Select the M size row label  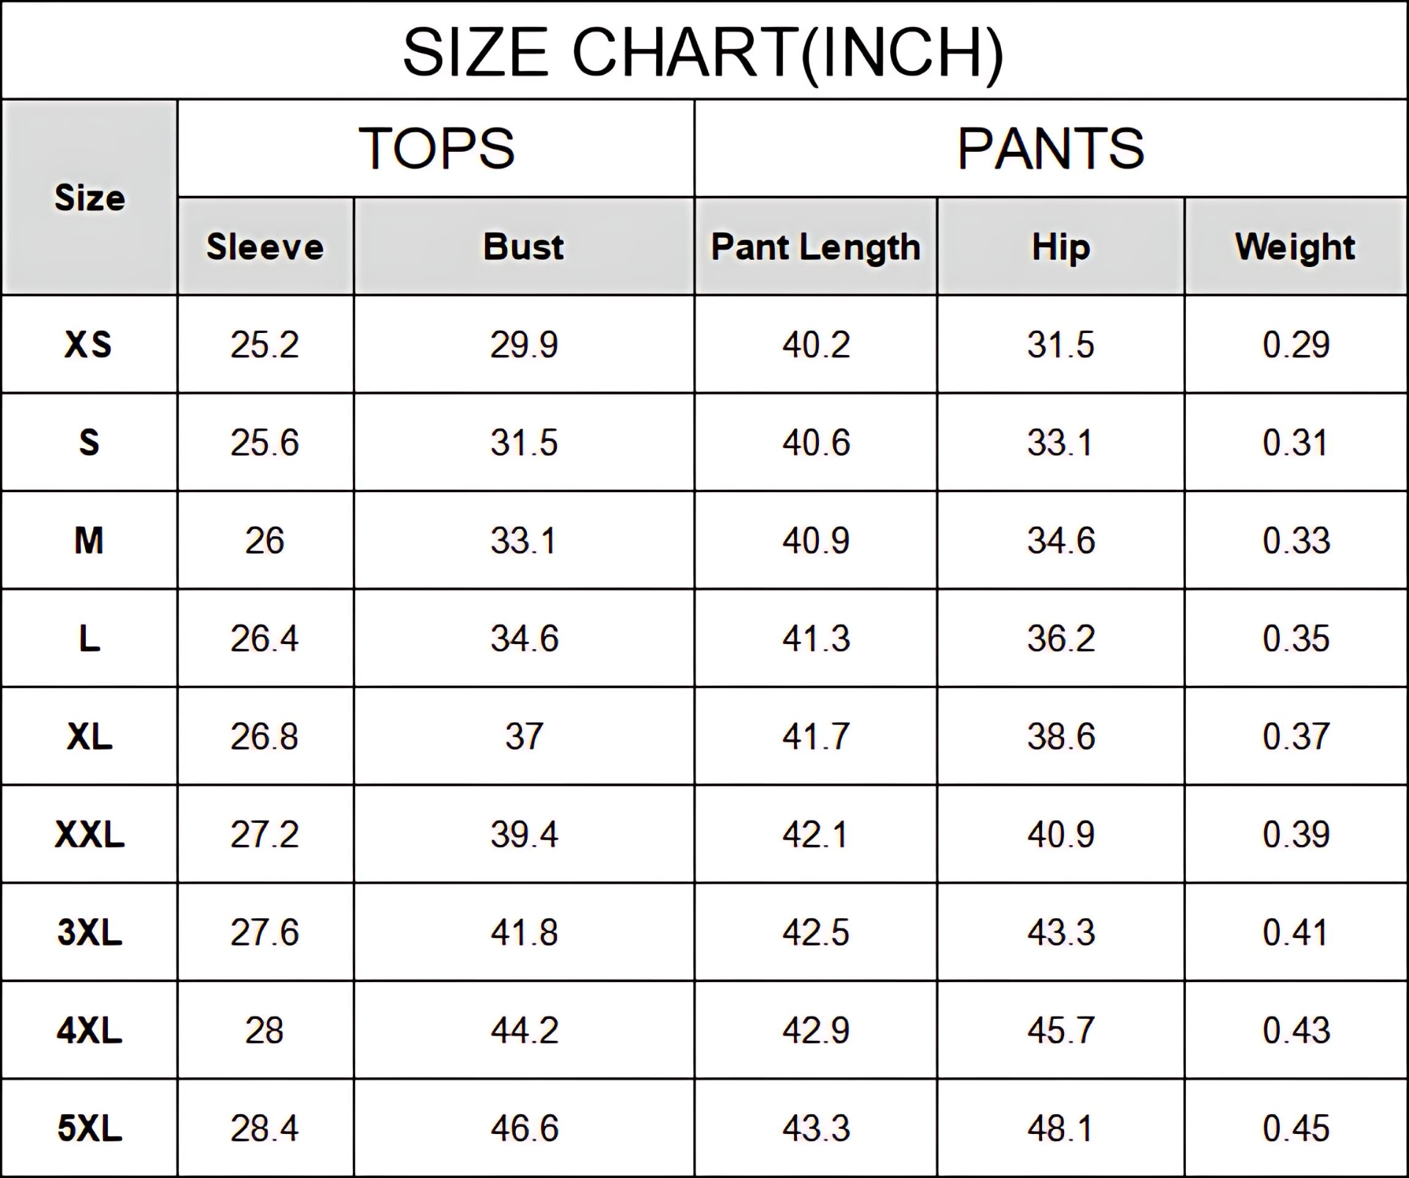[x=89, y=541]
